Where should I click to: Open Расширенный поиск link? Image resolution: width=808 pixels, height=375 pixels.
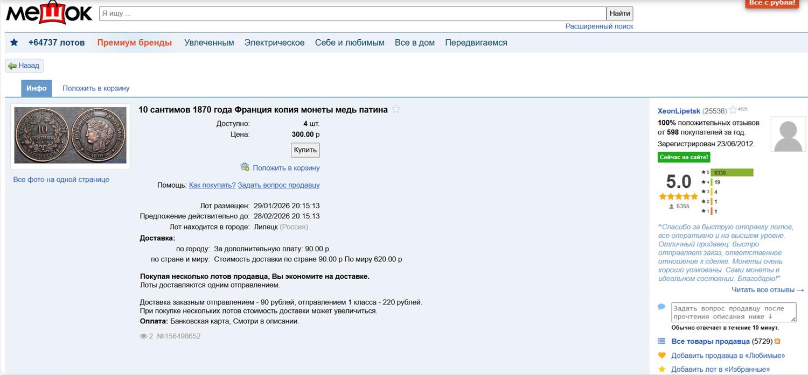[x=599, y=26]
